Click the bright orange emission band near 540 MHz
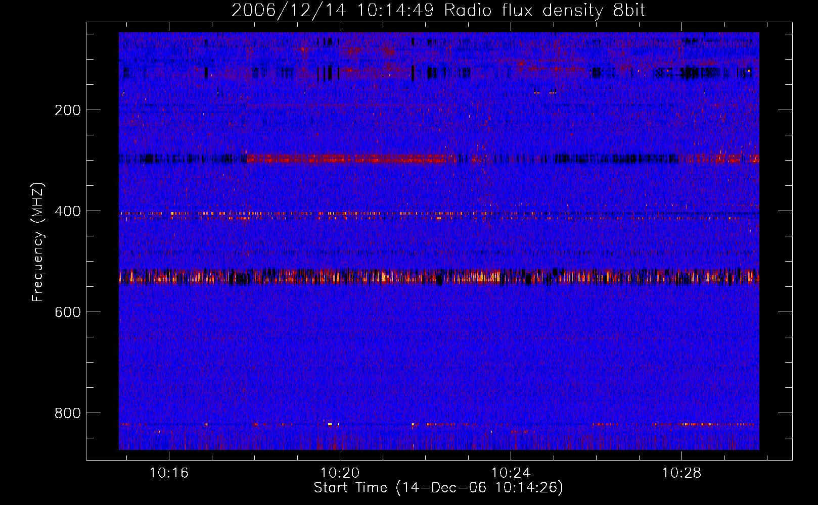 coord(439,277)
